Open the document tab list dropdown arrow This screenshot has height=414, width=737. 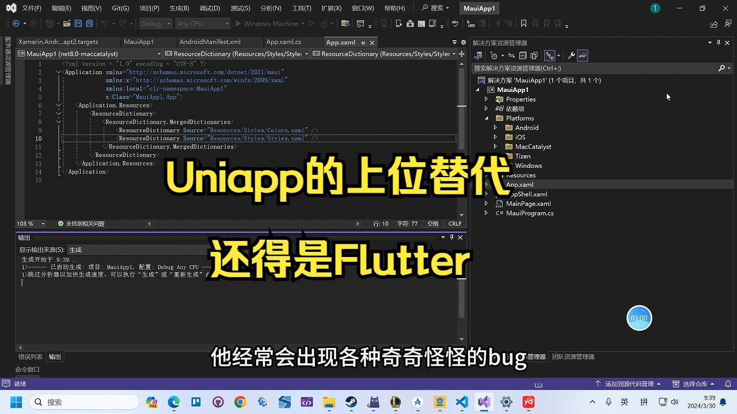[454, 42]
